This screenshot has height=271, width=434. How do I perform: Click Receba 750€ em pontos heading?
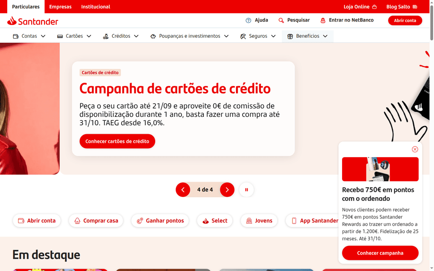click(x=378, y=194)
